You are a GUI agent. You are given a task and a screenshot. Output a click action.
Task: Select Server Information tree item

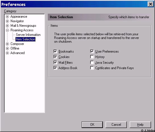28,35
